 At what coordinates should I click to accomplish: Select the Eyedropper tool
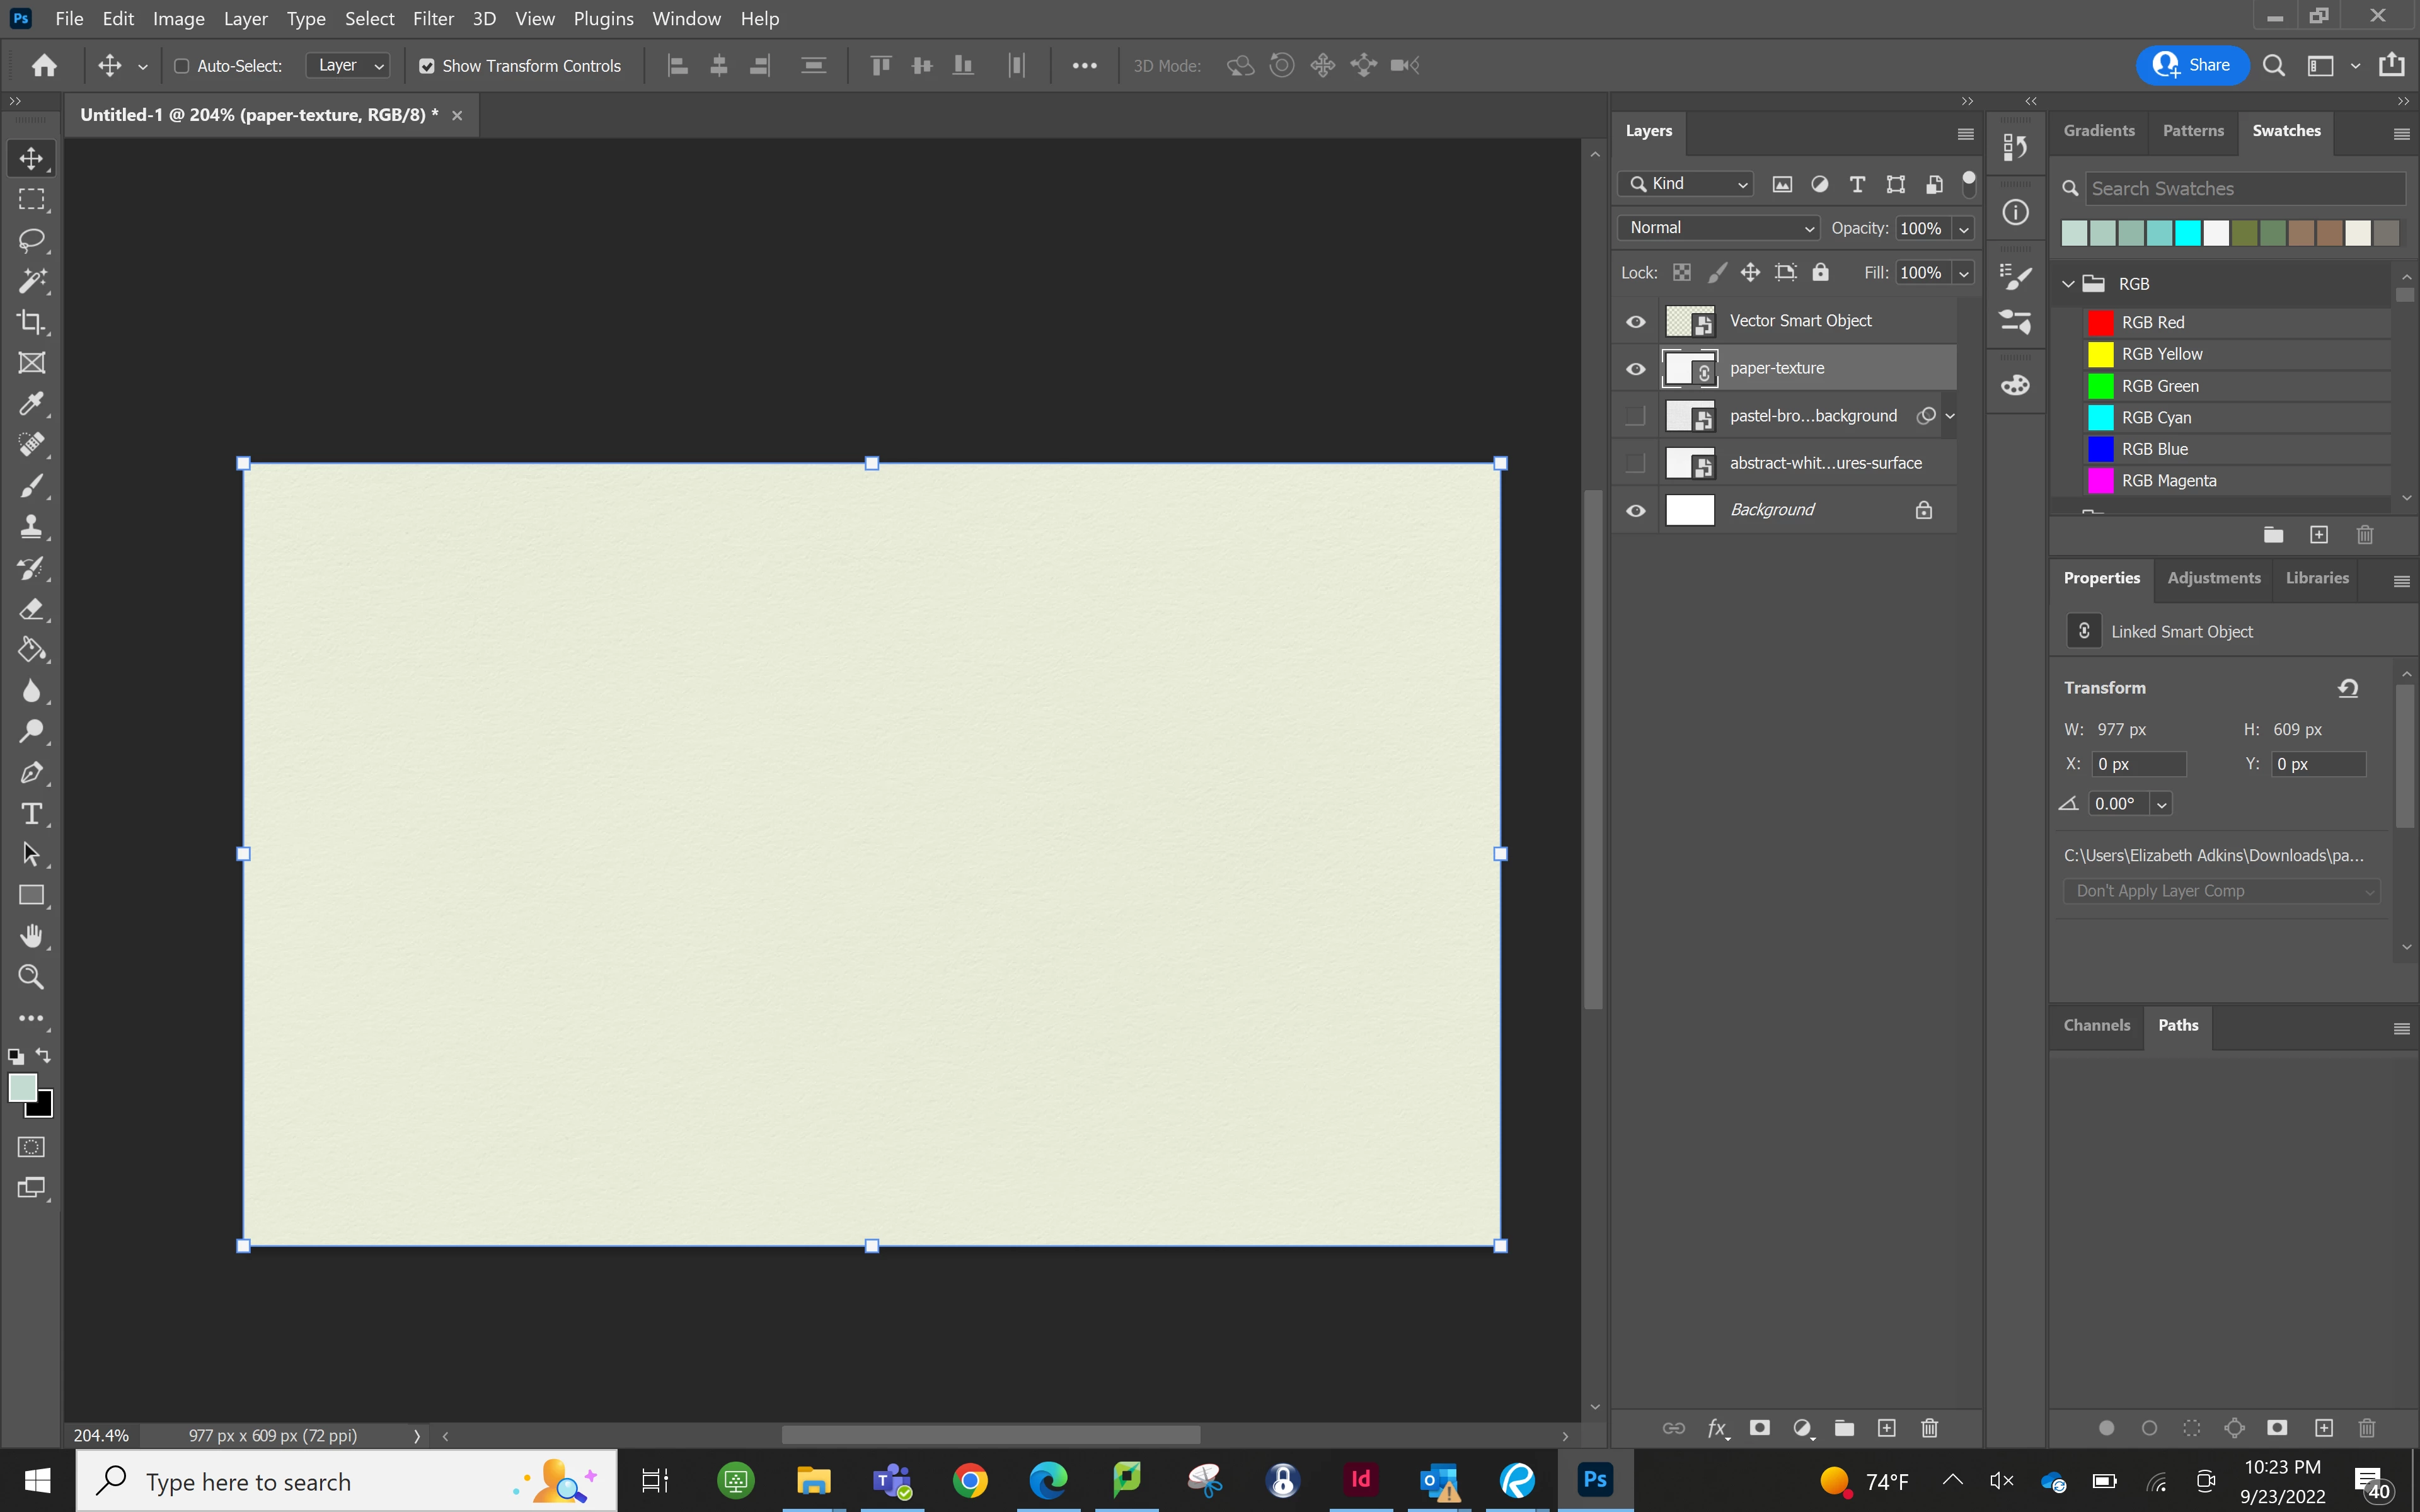click(31, 403)
